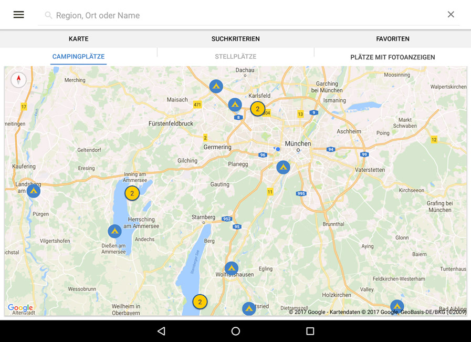
Task: Clear the search with the X icon
Action: [x=451, y=14]
